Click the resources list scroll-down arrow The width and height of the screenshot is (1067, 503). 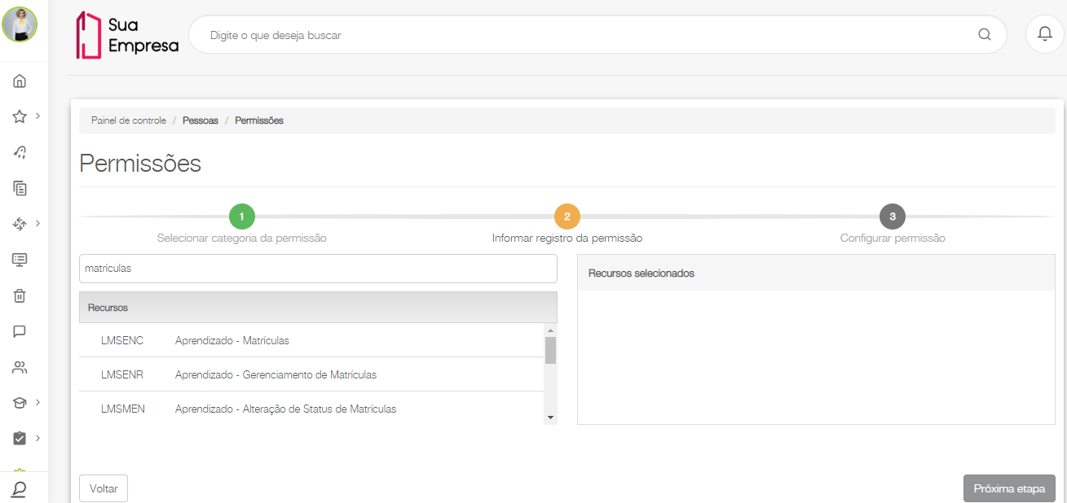(x=550, y=418)
